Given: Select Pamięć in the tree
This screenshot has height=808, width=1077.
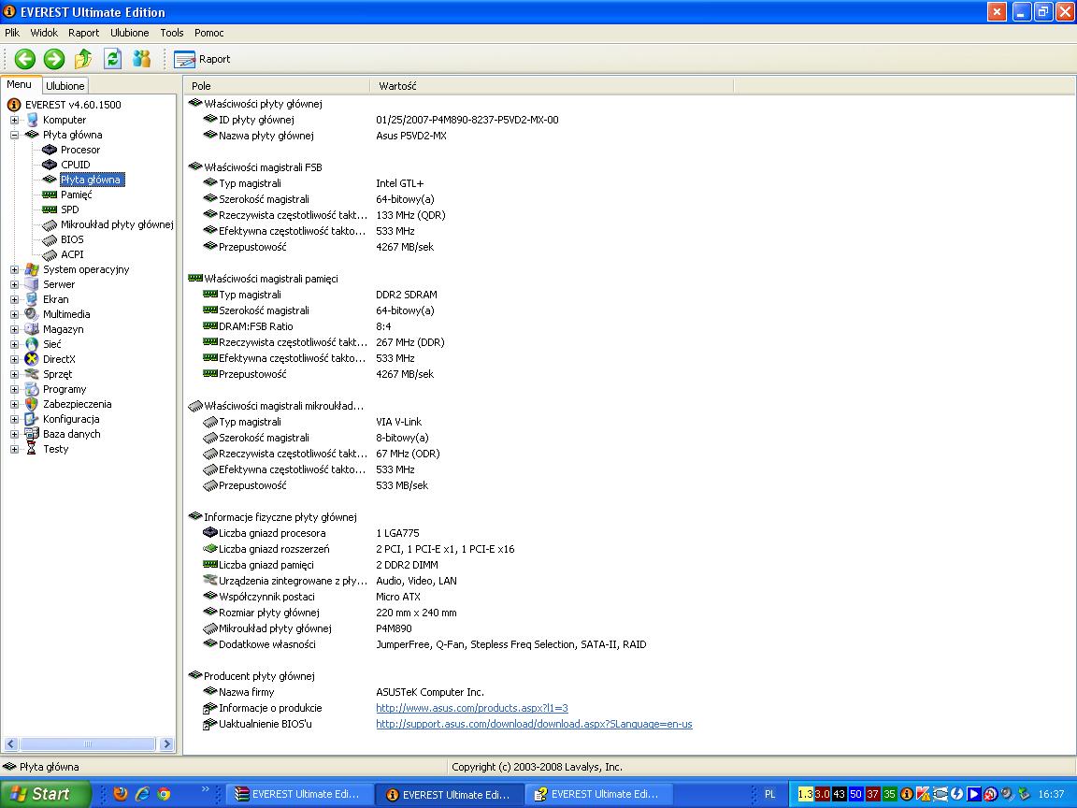Looking at the screenshot, I should pyautogui.click(x=77, y=195).
